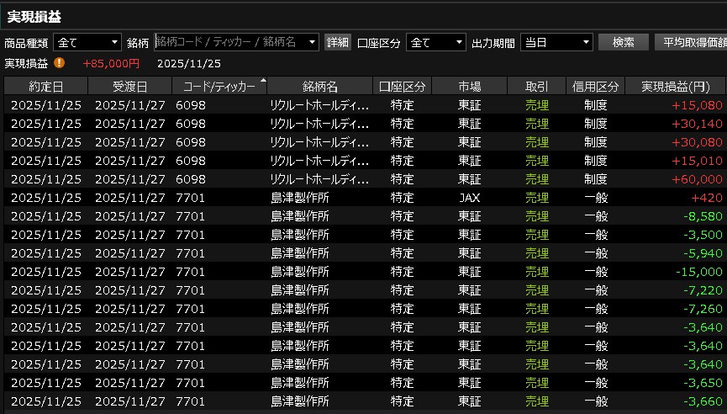Click the 取引 column header

tap(536, 87)
